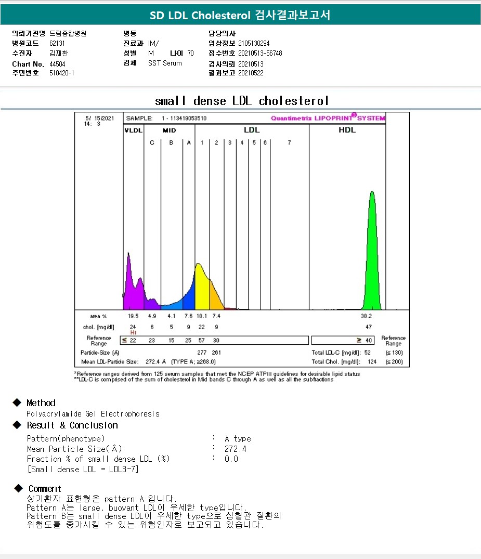
Task: Click the age value '70'
Action: 190,53
